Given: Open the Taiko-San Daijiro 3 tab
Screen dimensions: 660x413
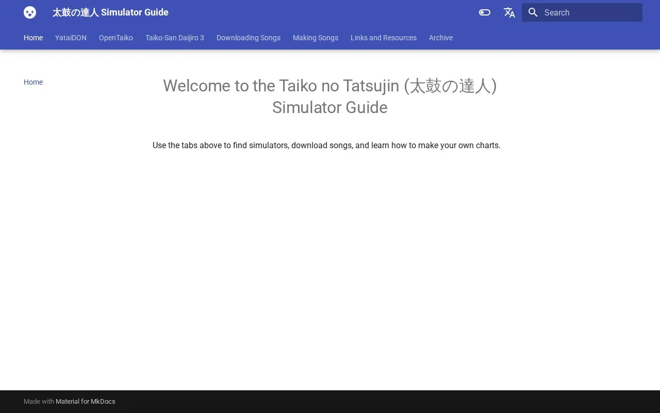Looking at the screenshot, I should click(x=175, y=38).
